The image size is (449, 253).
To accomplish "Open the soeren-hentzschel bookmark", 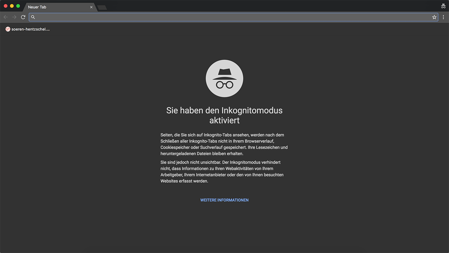I will (28, 29).
